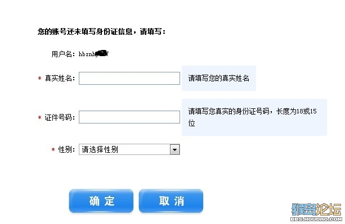Focus the 证件号码 input field

tap(129, 117)
